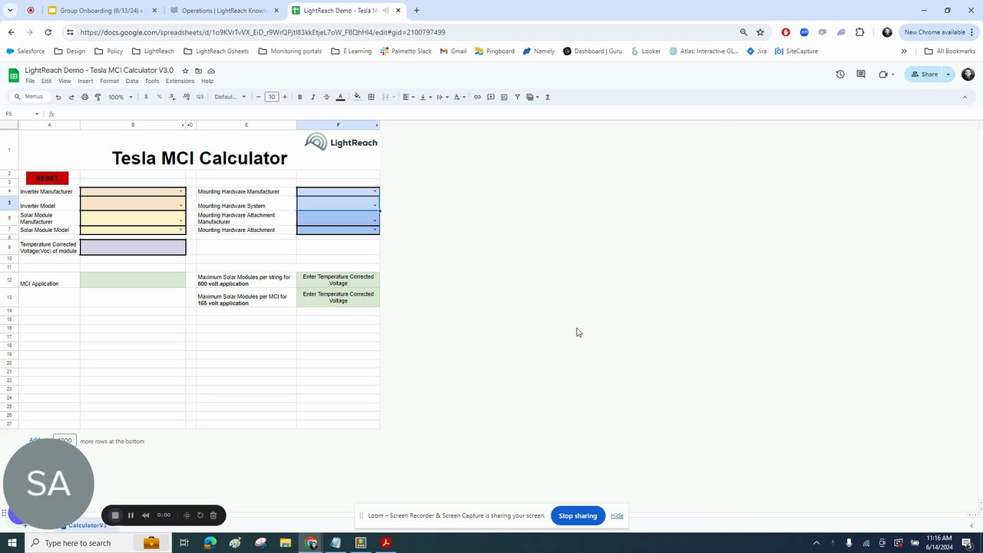Open the Insert menu
This screenshot has height=553, width=983.
click(x=85, y=81)
